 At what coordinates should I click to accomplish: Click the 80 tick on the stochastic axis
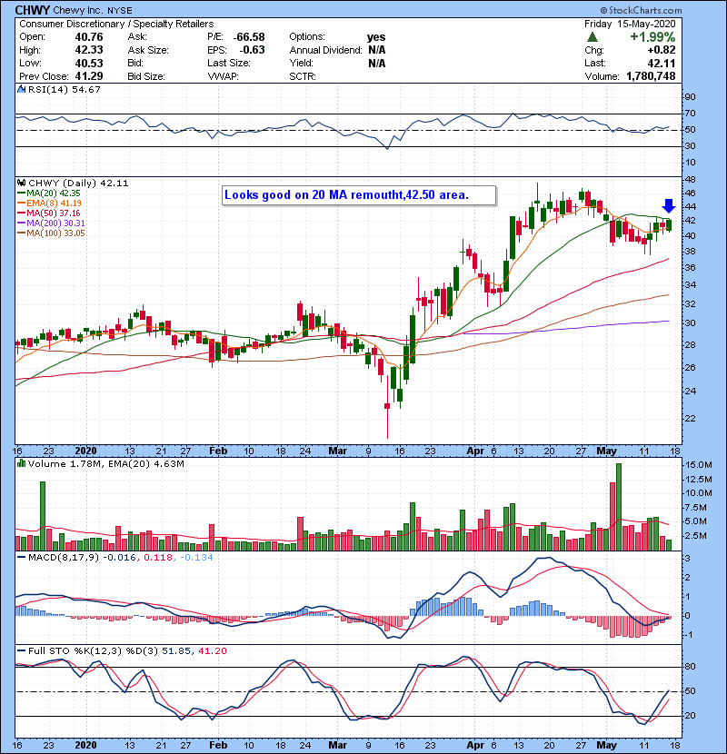coord(690,667)
